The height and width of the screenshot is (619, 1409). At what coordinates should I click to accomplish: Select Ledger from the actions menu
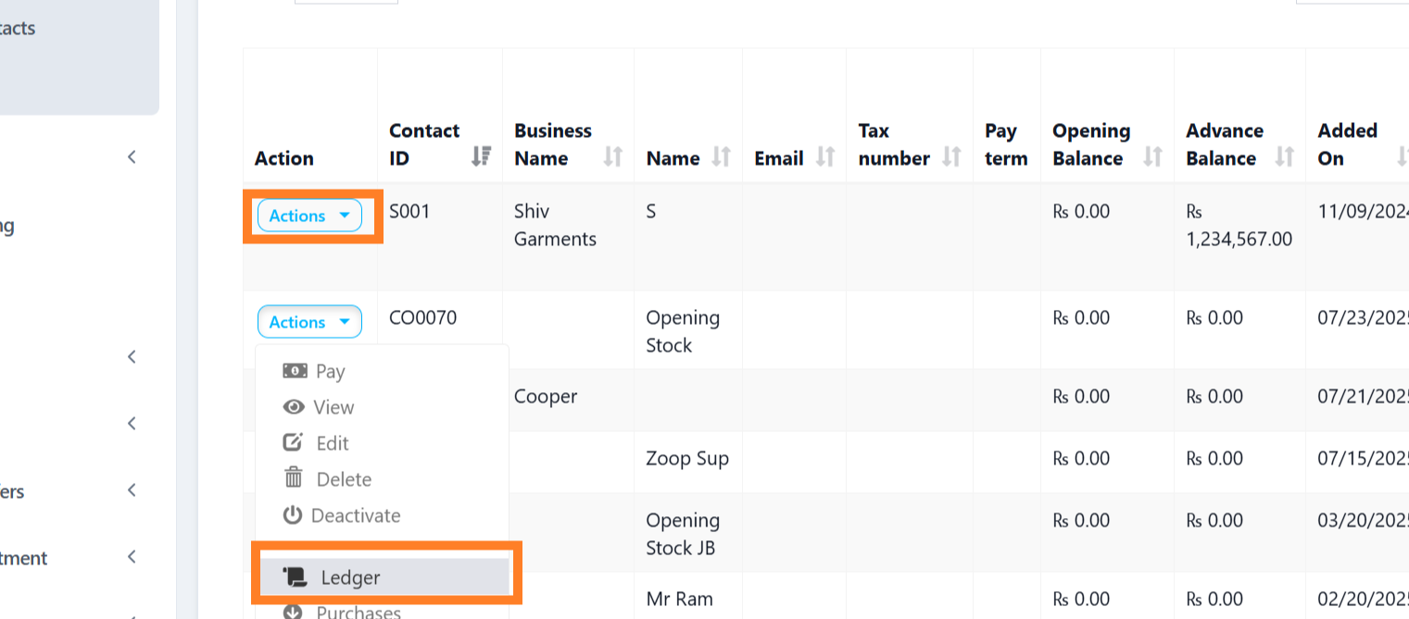click(350, 578)
